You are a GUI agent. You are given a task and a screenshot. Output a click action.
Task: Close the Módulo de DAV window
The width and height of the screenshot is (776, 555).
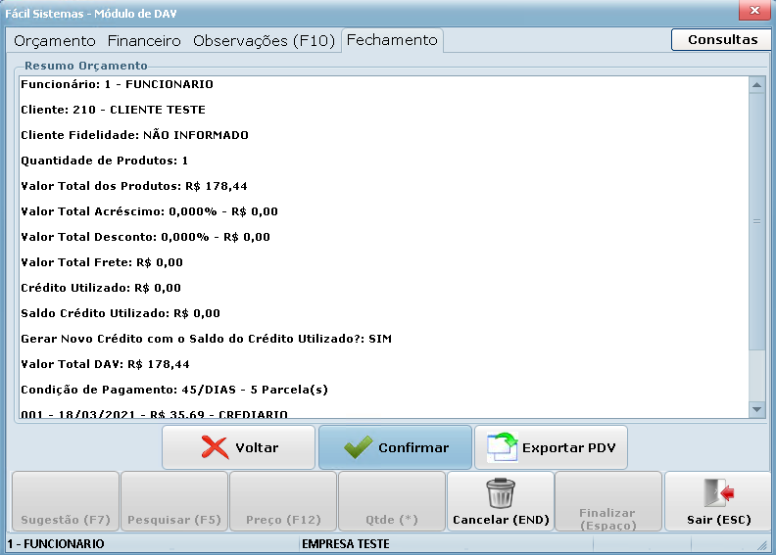(x=753, y=12)
